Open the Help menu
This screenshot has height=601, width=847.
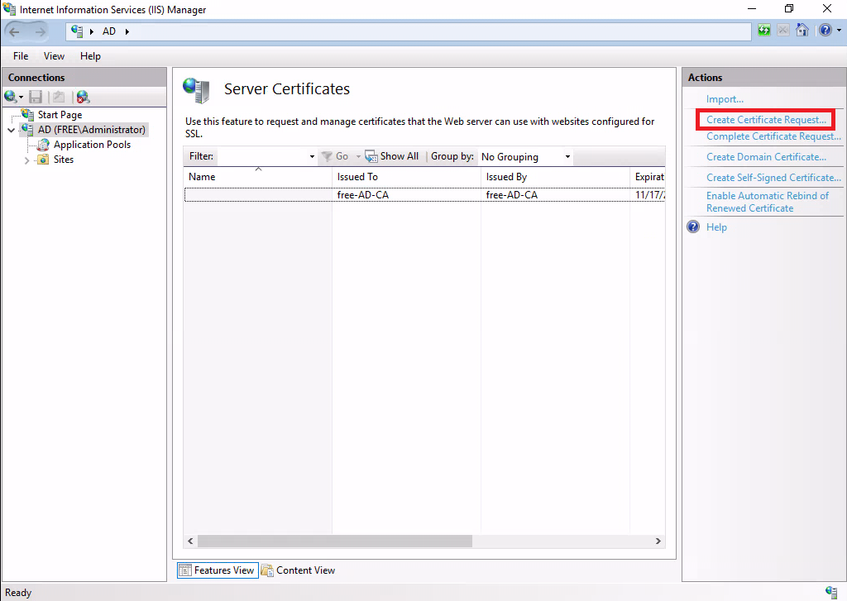90,56
